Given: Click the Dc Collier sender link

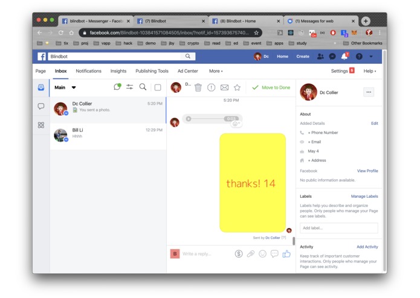Looking at the screenshot, I should point(273,238).
